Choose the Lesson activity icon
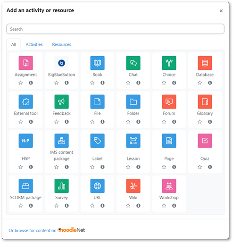 133,141
